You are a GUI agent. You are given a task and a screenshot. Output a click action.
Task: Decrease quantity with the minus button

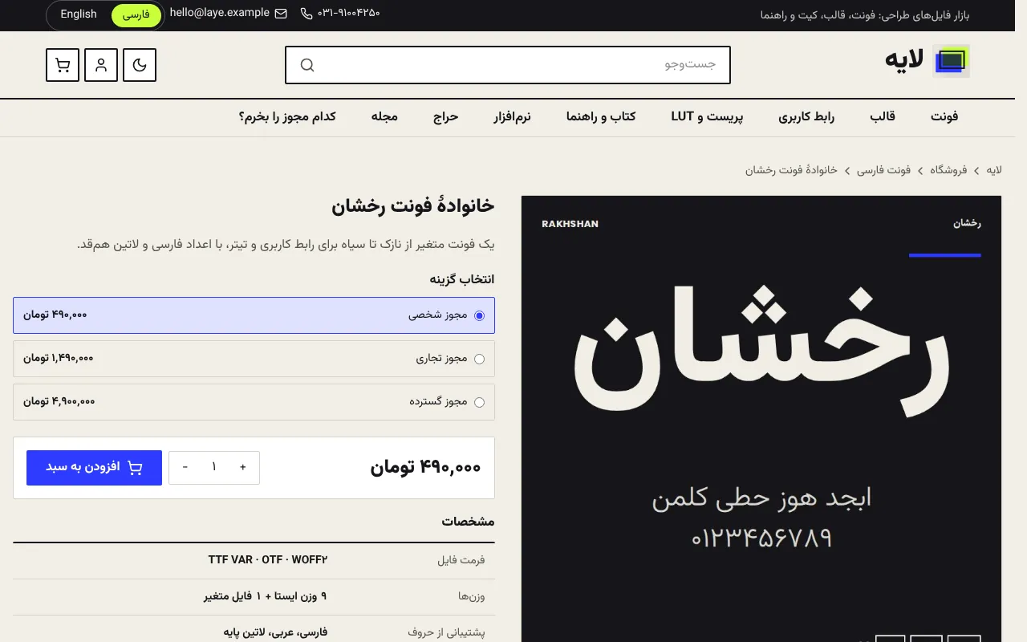(185, 467)
